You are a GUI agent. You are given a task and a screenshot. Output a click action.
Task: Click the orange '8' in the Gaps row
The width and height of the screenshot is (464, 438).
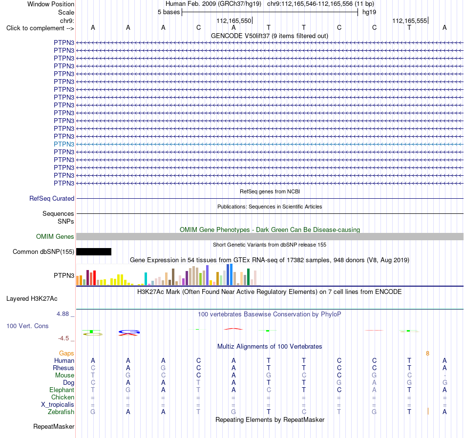point(427,354)
